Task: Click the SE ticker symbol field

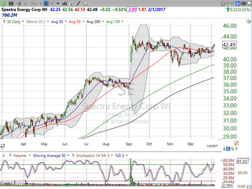Action: click(11, 3)
